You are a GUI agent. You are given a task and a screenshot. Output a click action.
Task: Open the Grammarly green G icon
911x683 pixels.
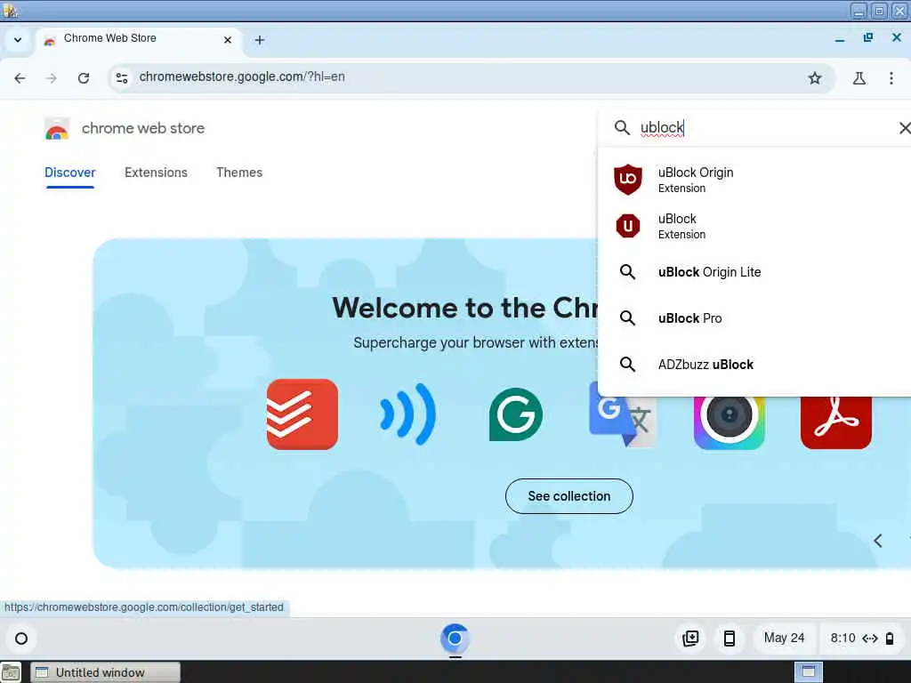point(515,414)
